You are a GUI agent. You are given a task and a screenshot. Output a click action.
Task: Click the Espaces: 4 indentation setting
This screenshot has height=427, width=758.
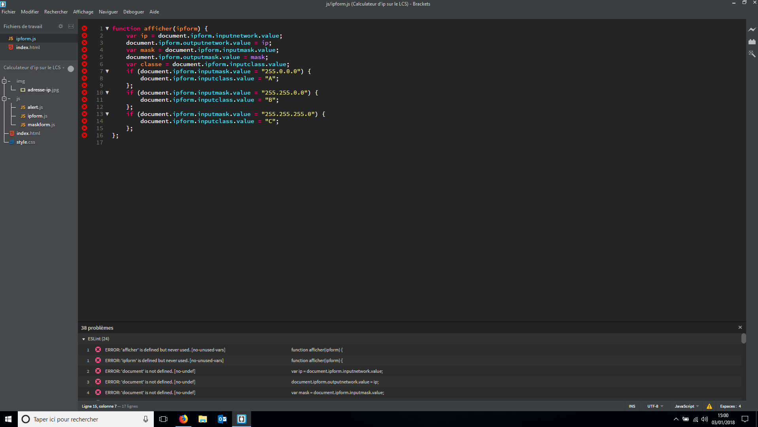[730, 406]
